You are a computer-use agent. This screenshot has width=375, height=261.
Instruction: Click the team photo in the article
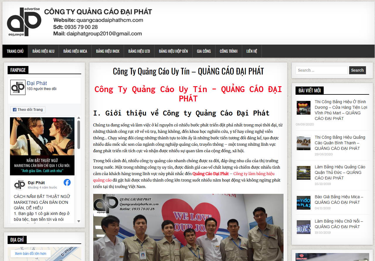(x=188, y=227)
